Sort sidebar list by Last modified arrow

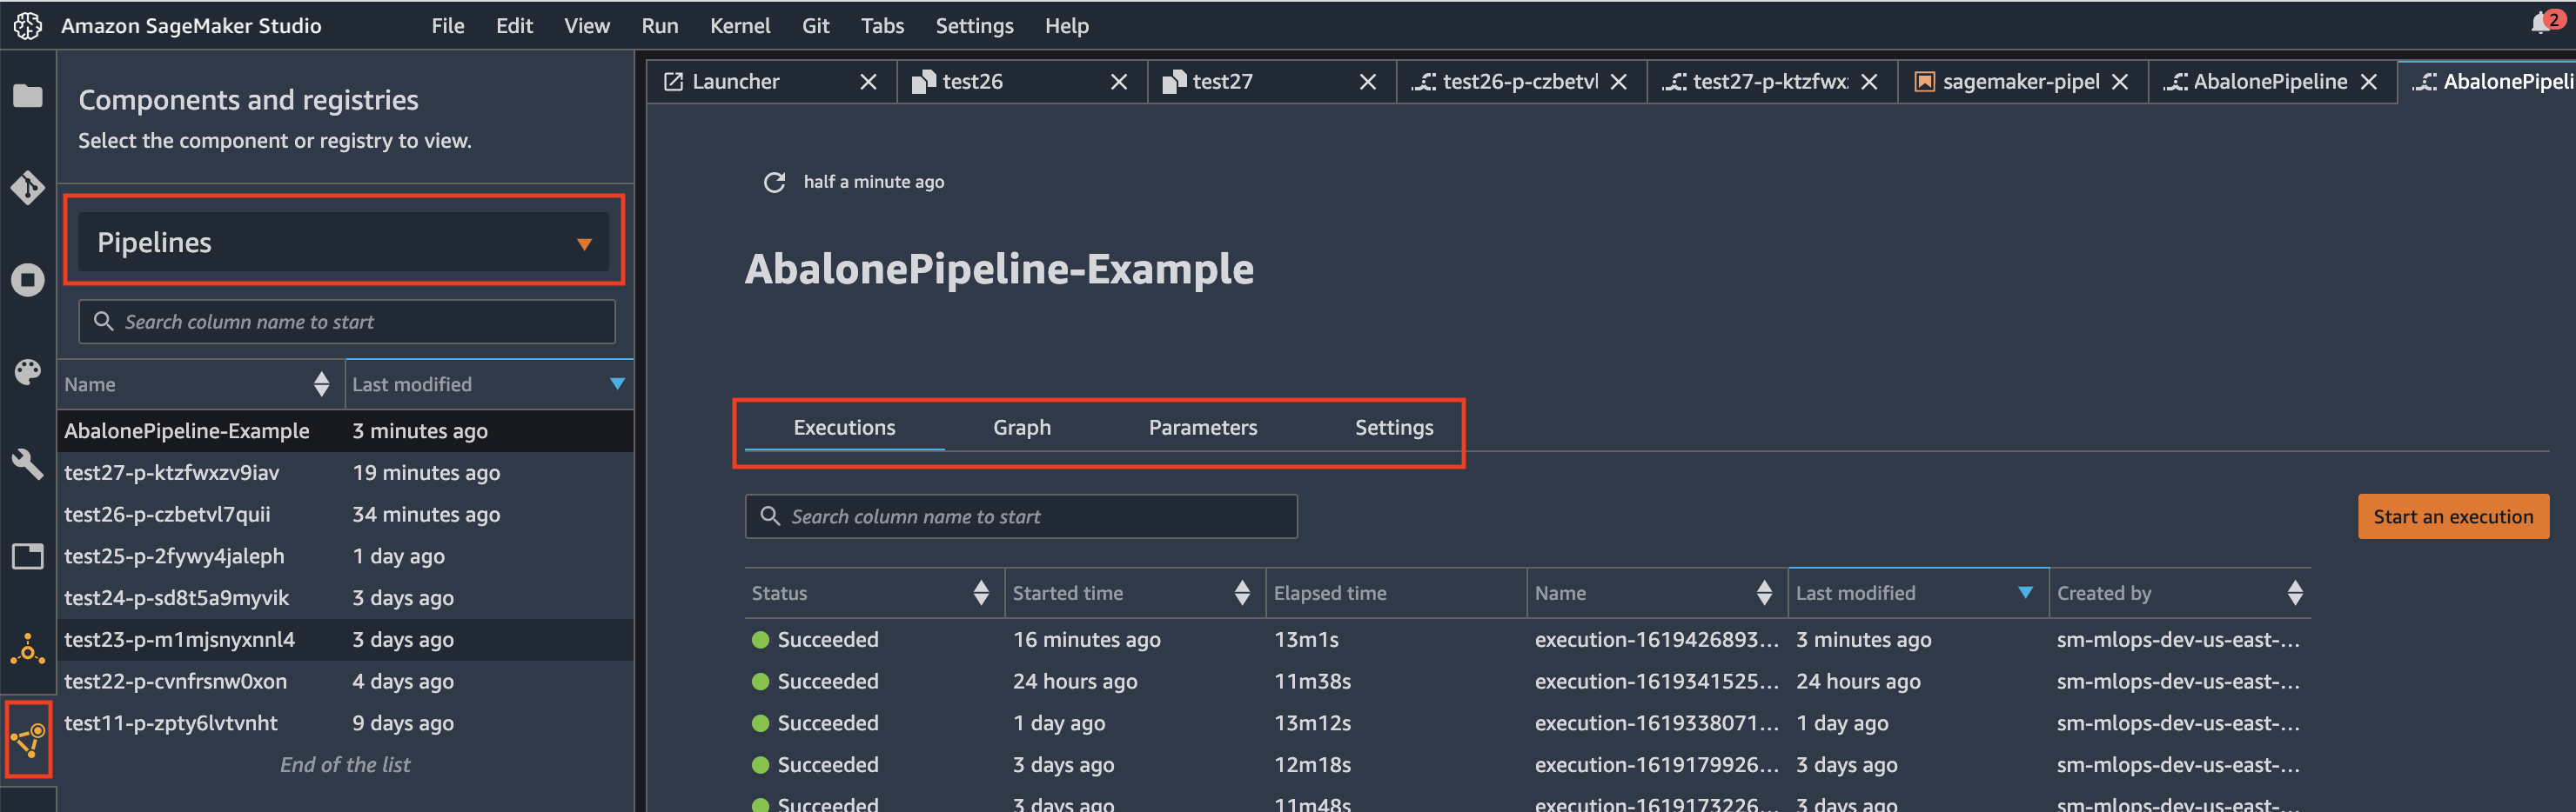(617, 383)
